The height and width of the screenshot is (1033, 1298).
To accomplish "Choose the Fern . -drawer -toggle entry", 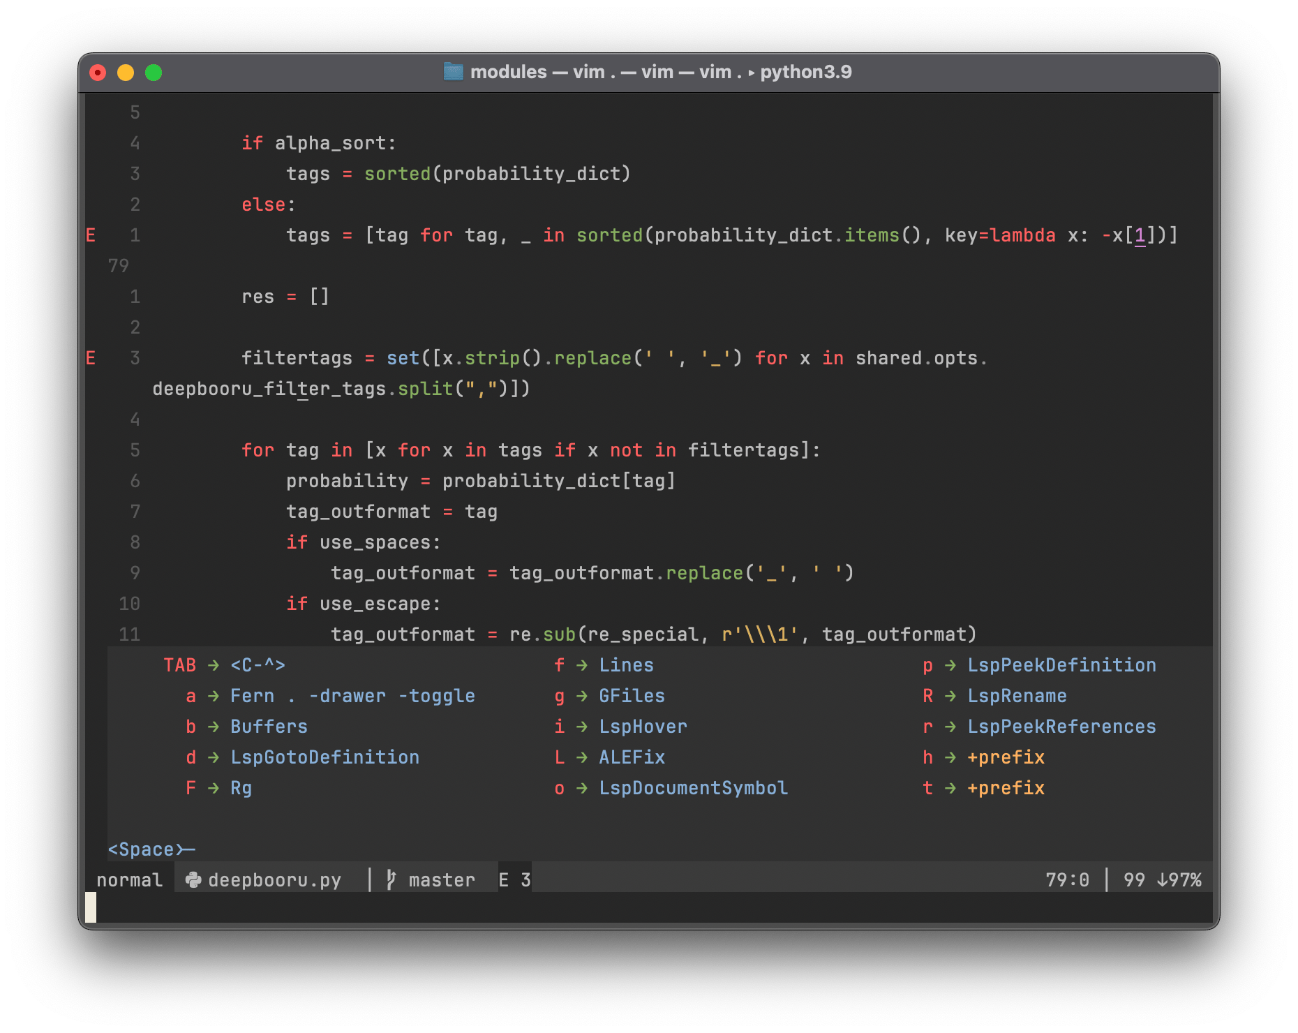I will [x=331, y=696].
